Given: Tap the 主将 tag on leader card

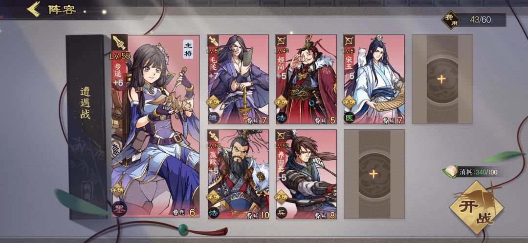Looking at the screenshot, I should [188, 50].
